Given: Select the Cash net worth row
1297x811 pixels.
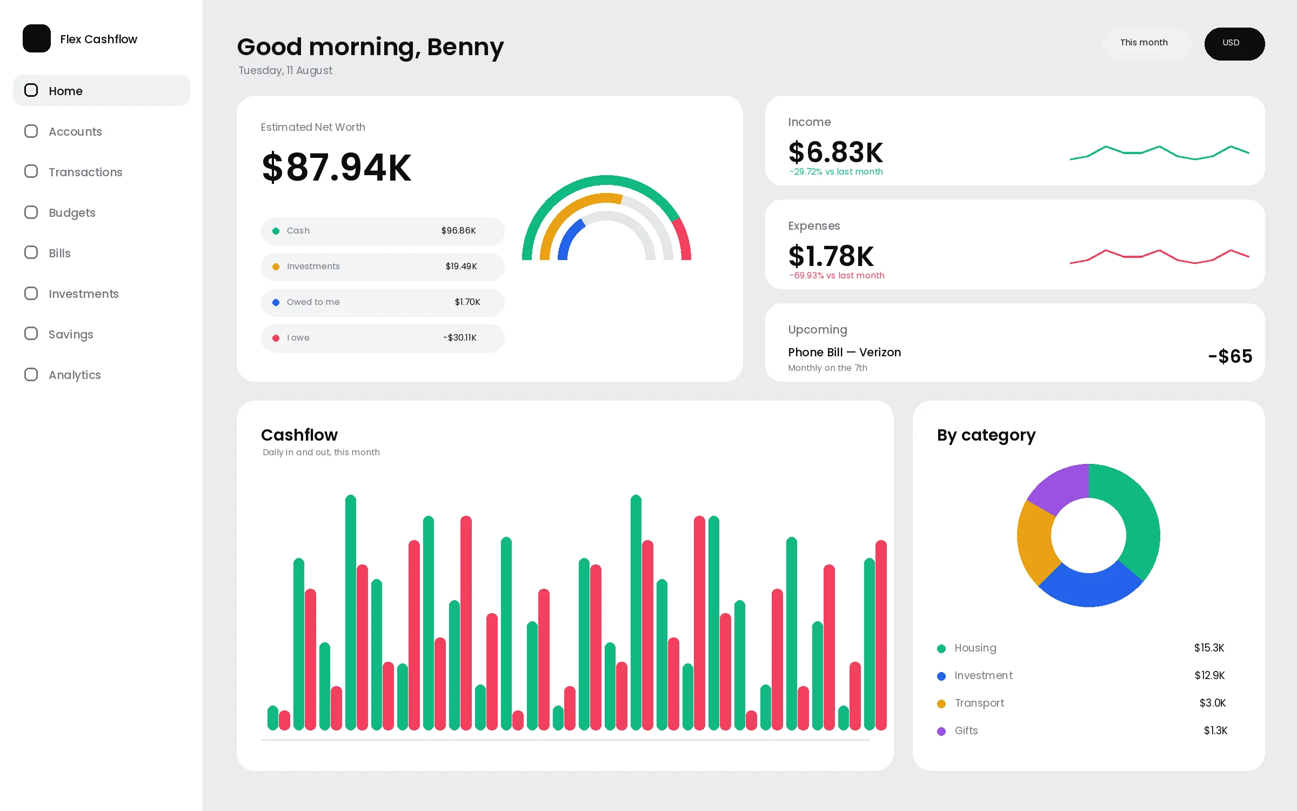Looking at the screenshot, I should [x=383, y=231].
